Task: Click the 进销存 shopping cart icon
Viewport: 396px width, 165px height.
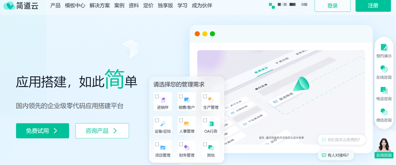Action: (x=163, y=100)
